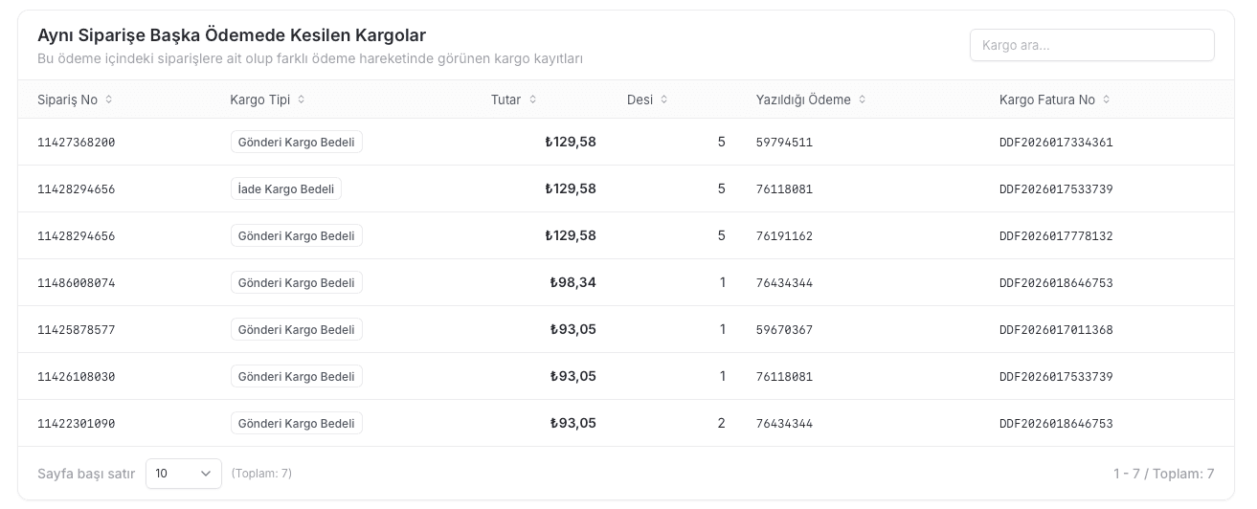Select order number 11425878577

point(77,330)
